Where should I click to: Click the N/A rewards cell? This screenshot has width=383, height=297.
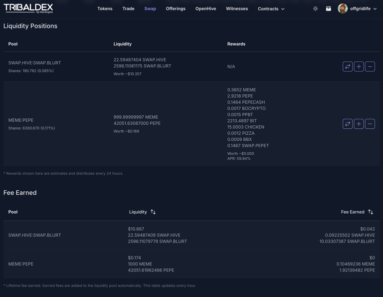(231, 66)
